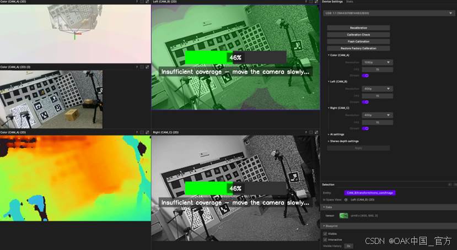The image size is (457, 250).
Task: Expand the AI settings section
Action: click(329, 134)
